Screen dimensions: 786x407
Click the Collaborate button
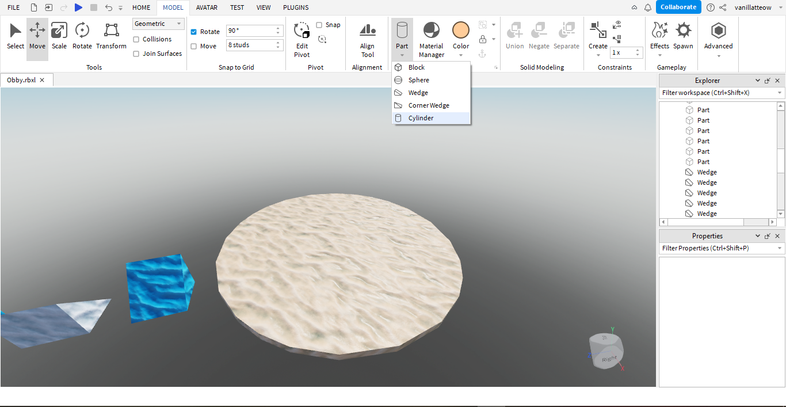coord(678,7)
